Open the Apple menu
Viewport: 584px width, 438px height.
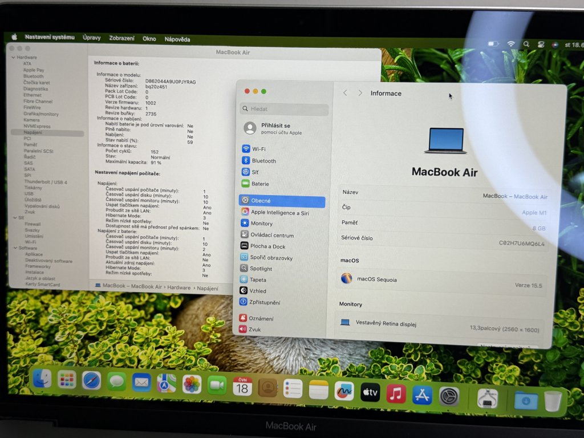[x=14, y=36]
